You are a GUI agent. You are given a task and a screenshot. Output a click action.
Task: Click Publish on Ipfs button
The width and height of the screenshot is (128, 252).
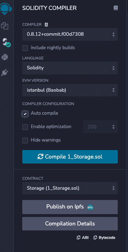point(70,207)
